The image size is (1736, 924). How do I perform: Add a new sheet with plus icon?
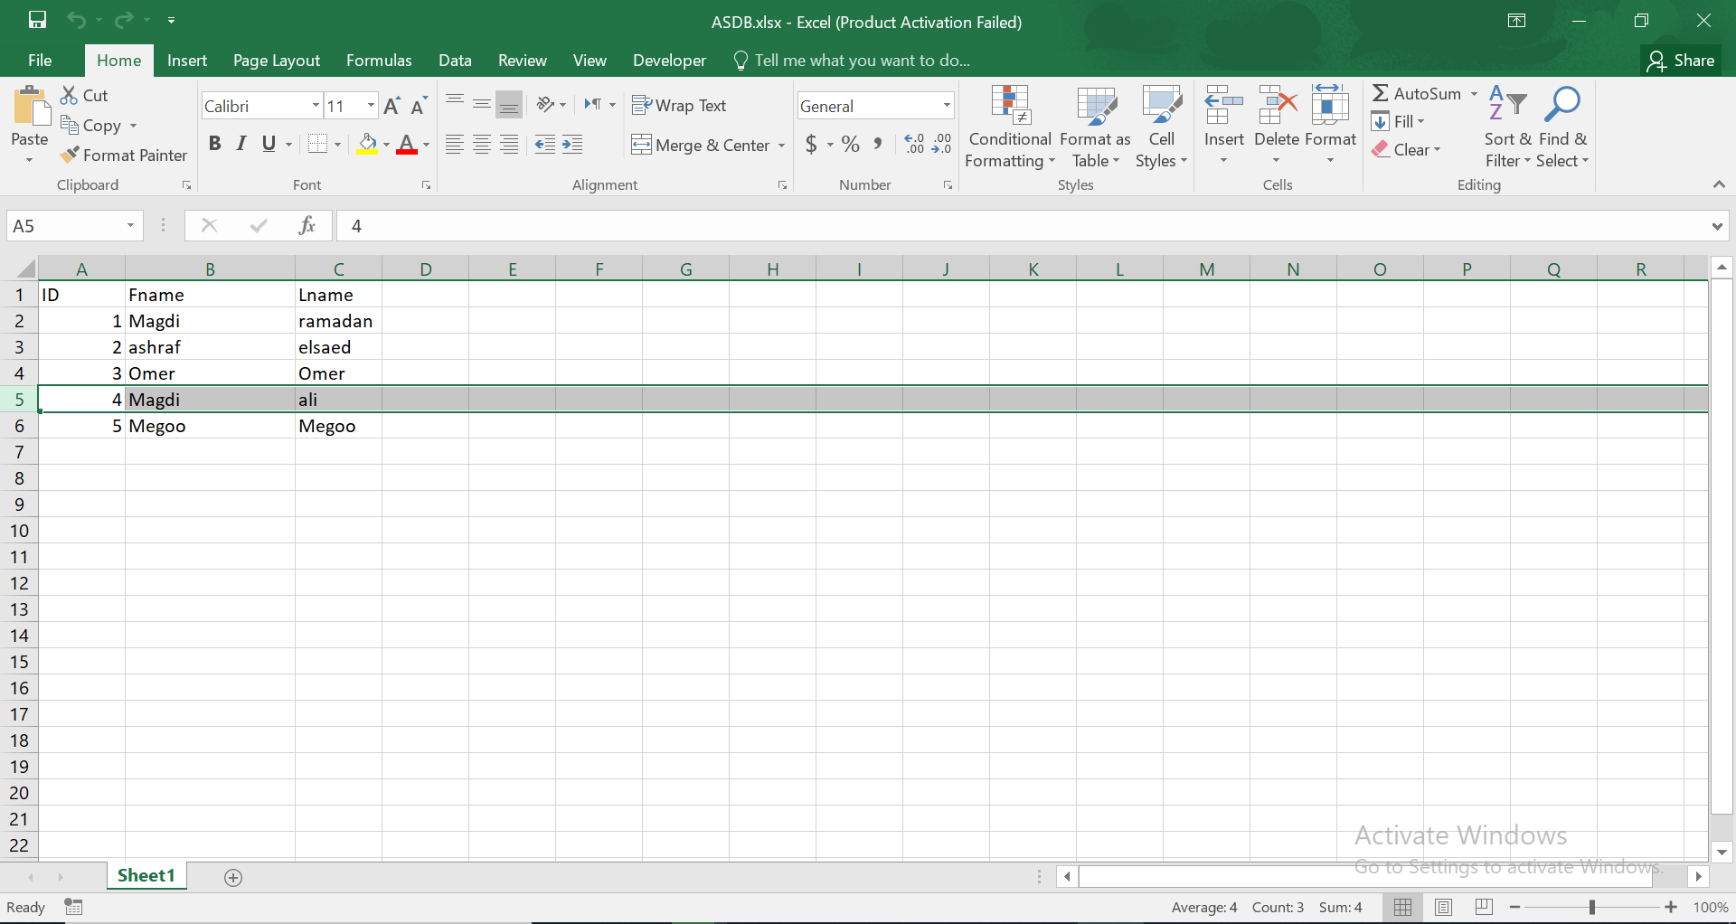point(233,878)
